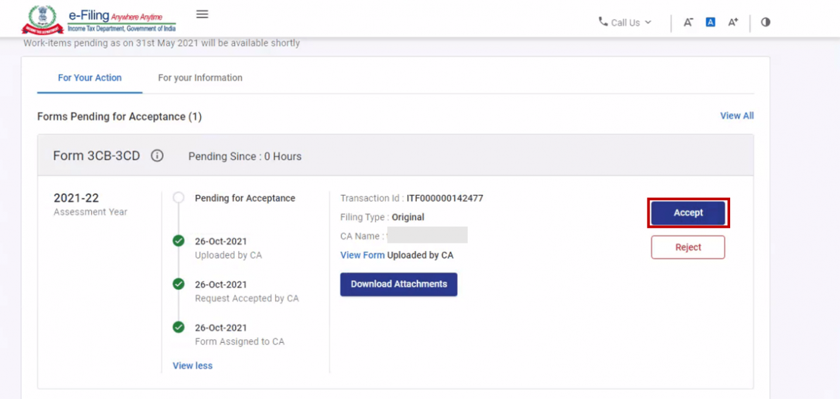Accept the Form 3CB-3CD request
840x399 pixels.
(x=688, y=213)
